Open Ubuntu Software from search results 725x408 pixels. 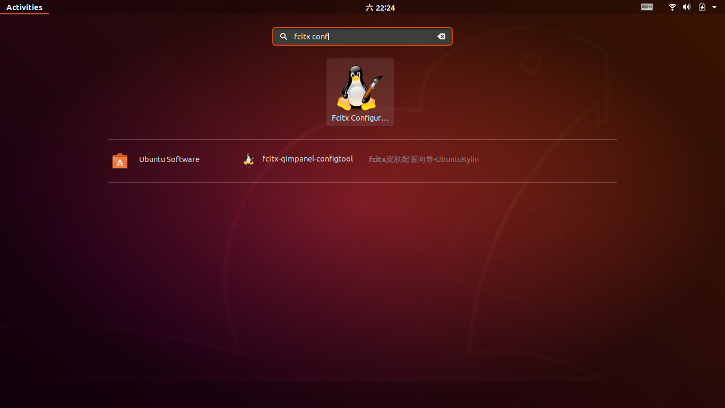(169, 159)
